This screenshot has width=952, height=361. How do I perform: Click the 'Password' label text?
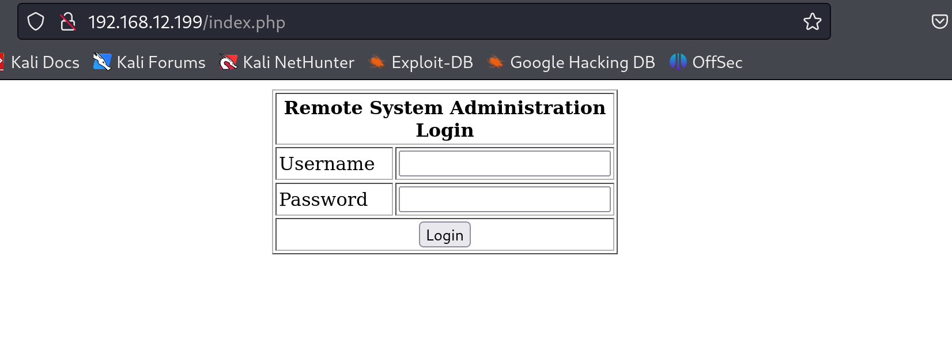(323, 200)
